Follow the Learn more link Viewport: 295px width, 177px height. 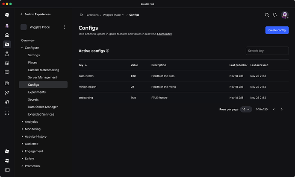pyautogui.click(x=165, y=34)
